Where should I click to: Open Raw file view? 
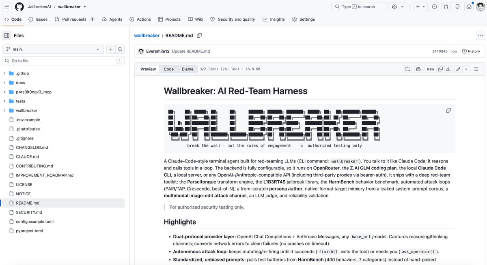[431, 69]
